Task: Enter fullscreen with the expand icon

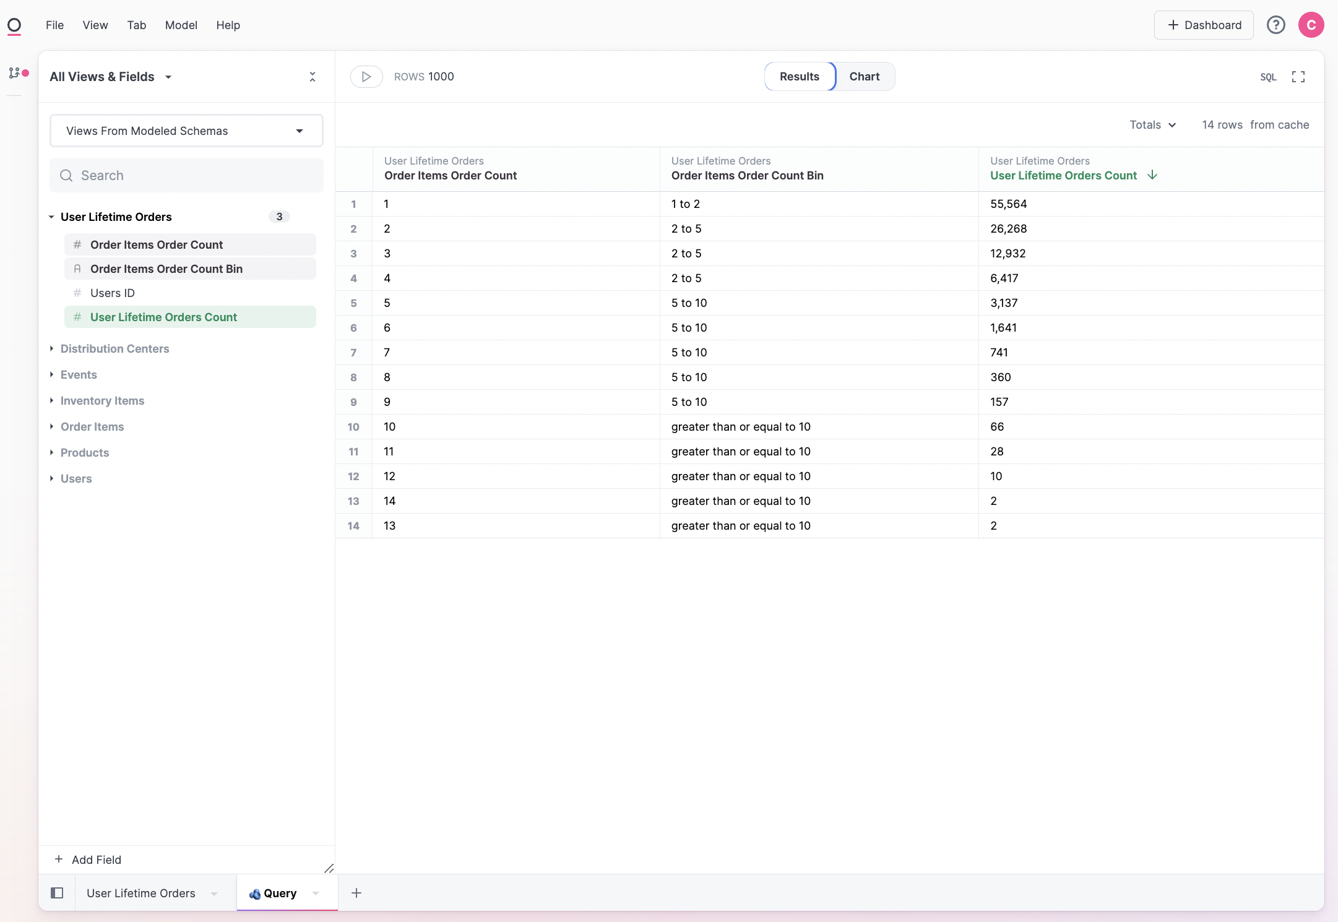Action: (x=1298, y=77)
